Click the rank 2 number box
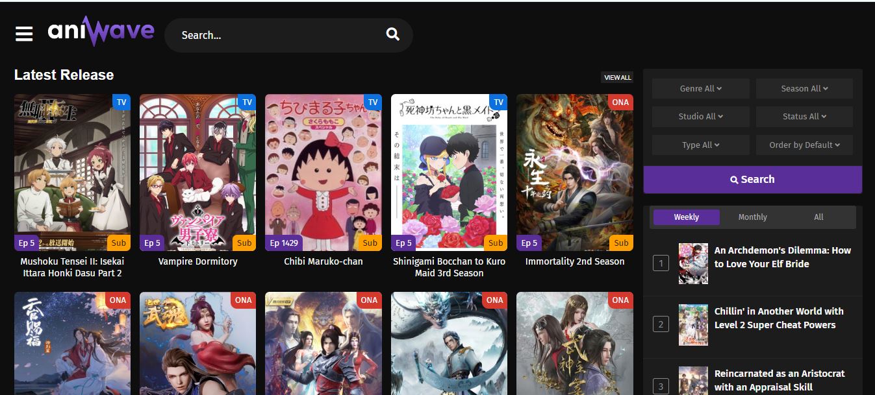The height and width of the screenshot is (395, 875). (661, 324)
